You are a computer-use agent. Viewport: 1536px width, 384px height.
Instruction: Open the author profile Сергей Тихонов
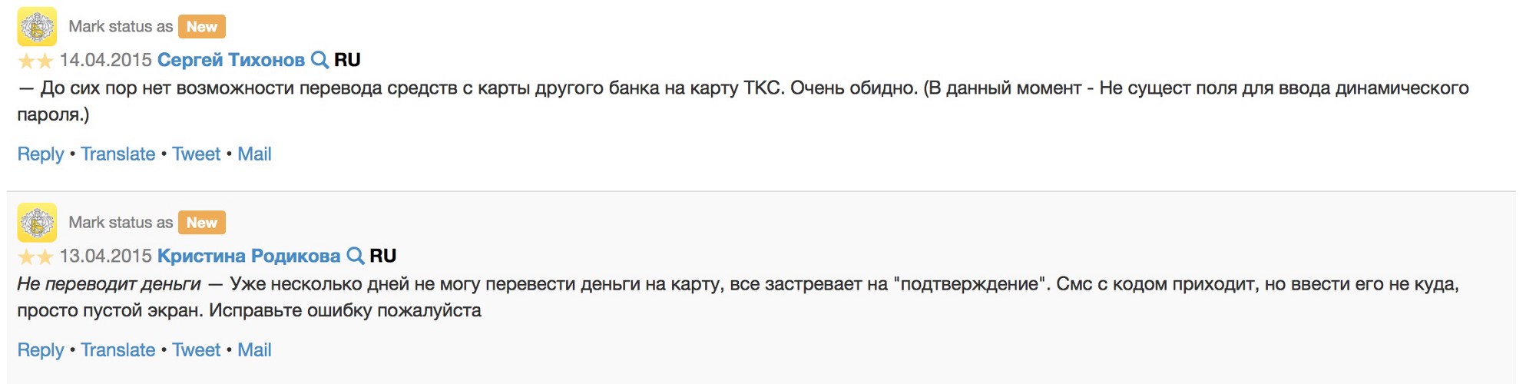click(x=230, y=60)
